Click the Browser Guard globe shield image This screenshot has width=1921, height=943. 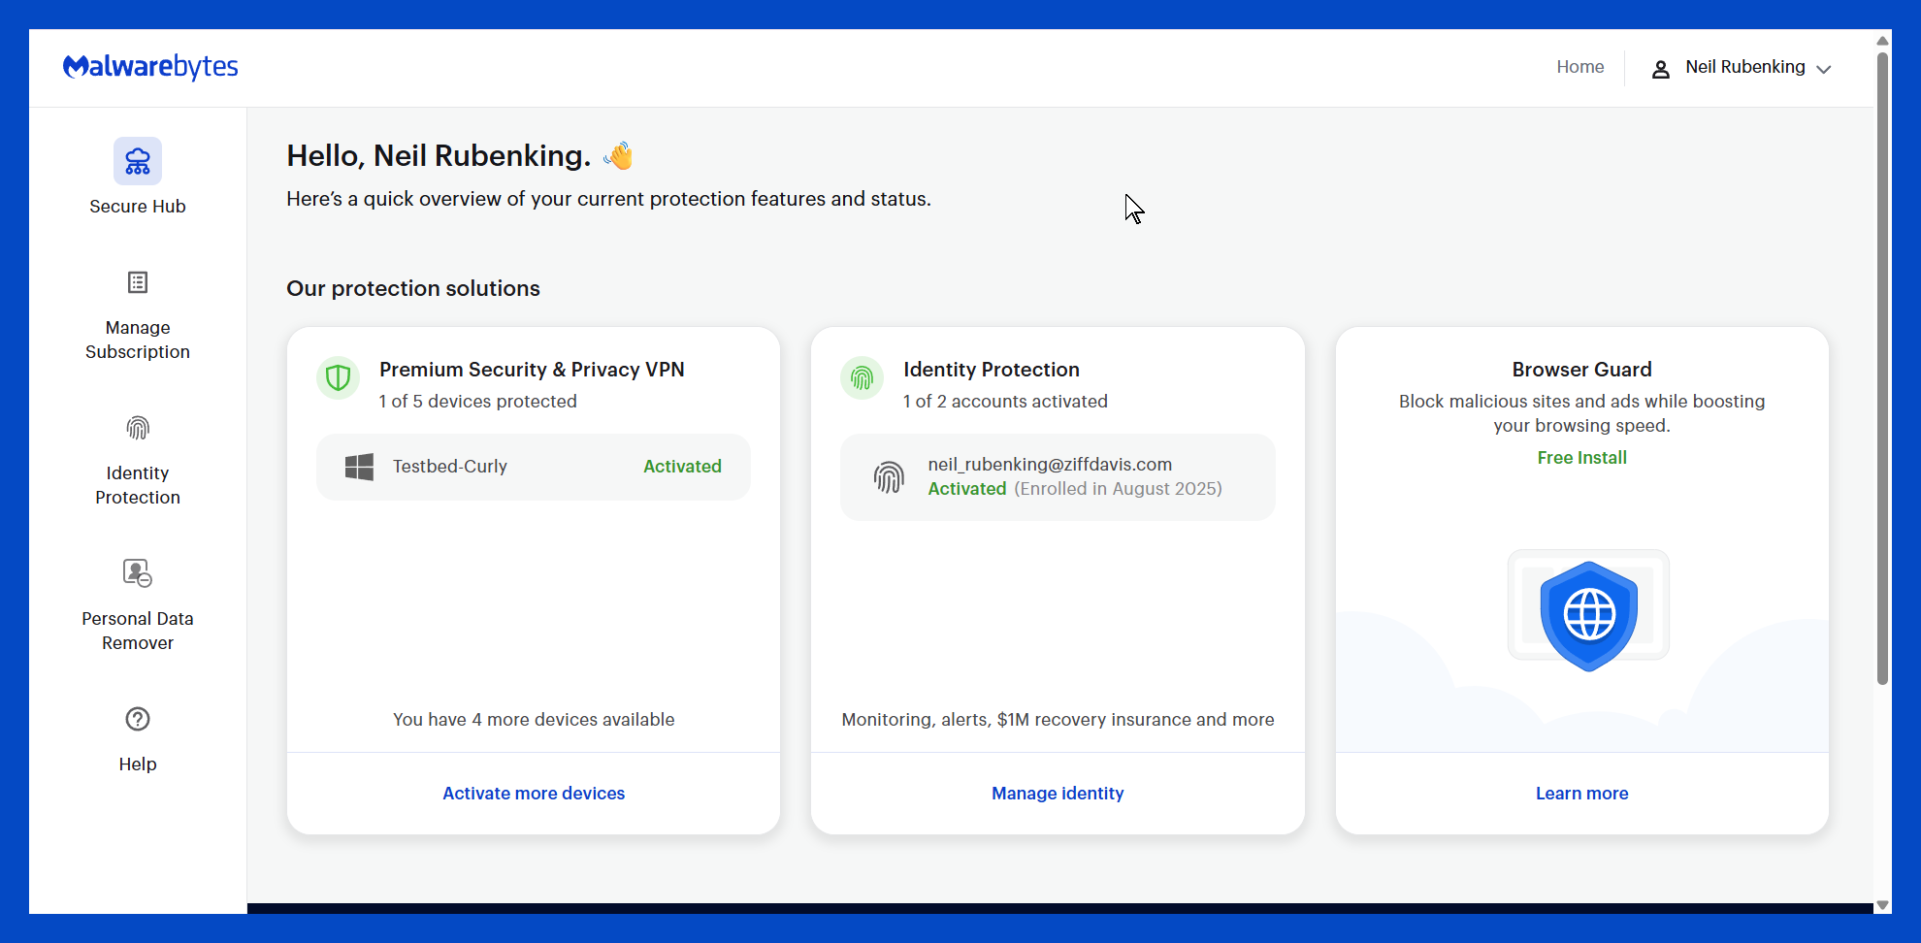(1588, 615)
